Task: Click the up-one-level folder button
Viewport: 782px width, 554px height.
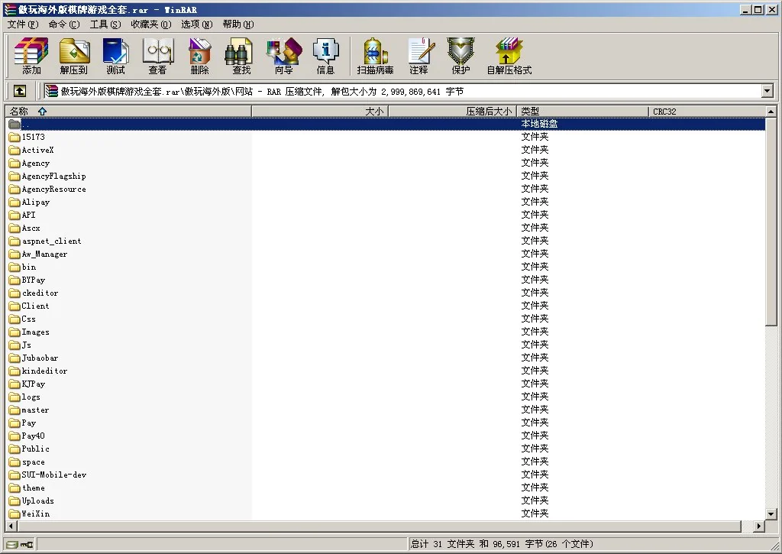Action: 19,90
